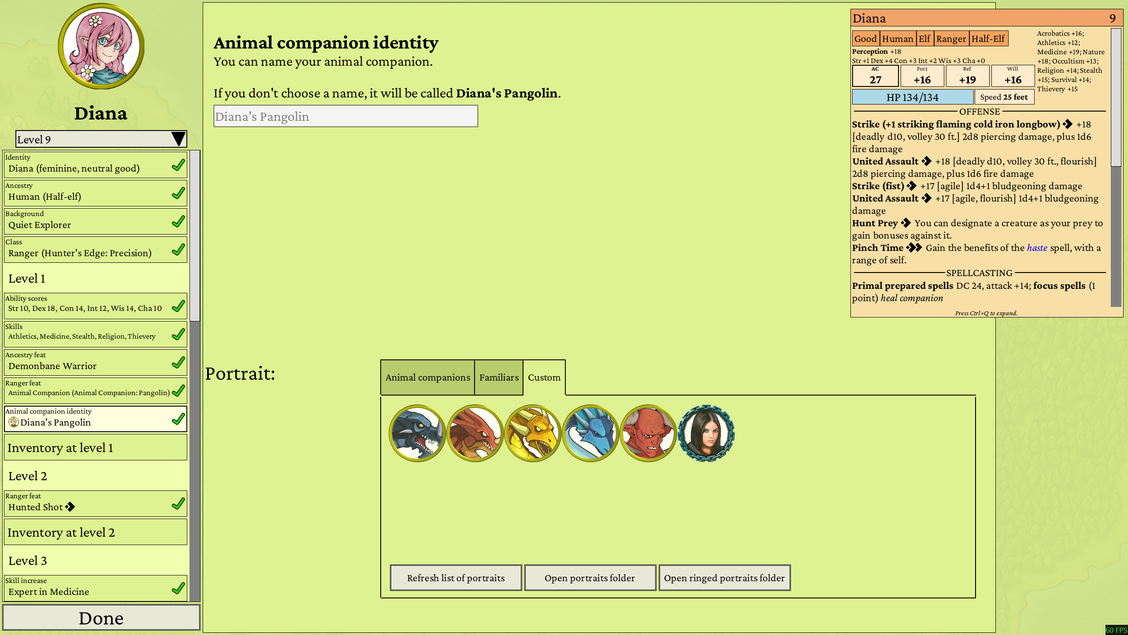Open the Level 9 dropdown

pyautogui.click(x=101, y=139)
